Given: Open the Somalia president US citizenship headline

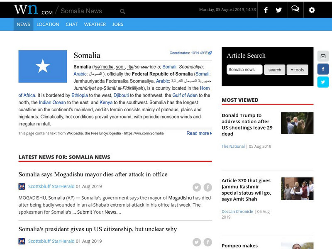Looking at the screenshot, I should pos(98,229).
